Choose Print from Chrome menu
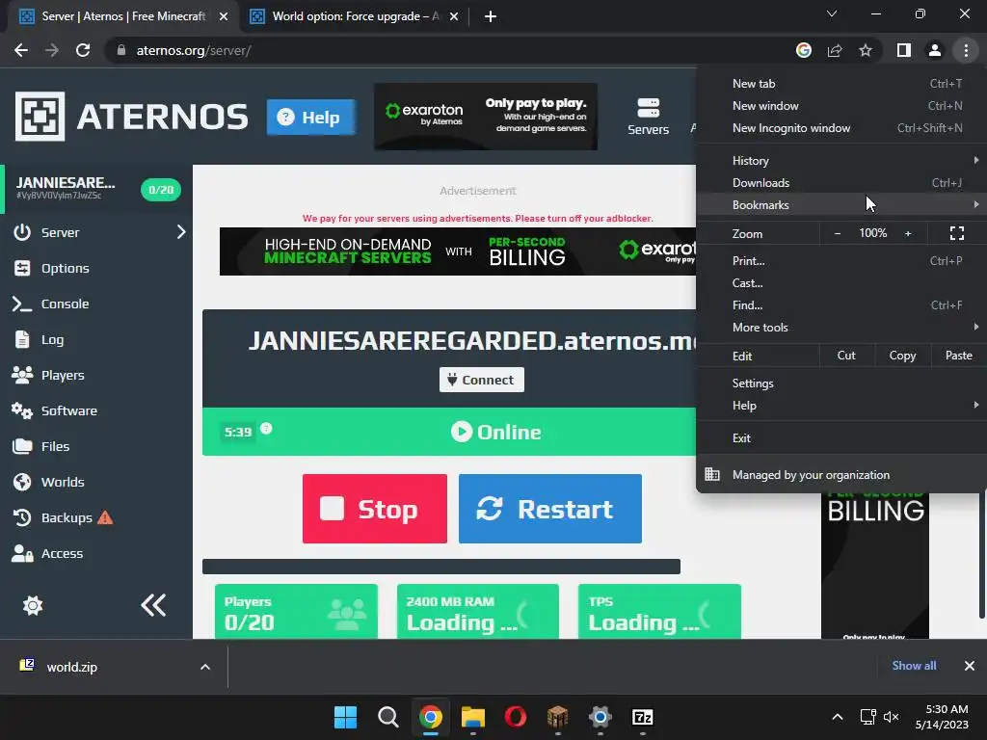The image size is (987, 740). (x=840, y=260)
